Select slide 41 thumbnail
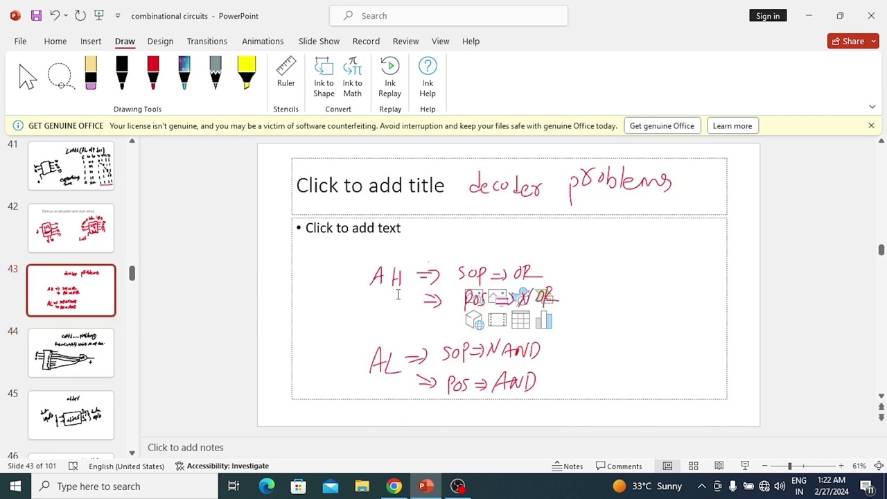 tap(71, 166)
